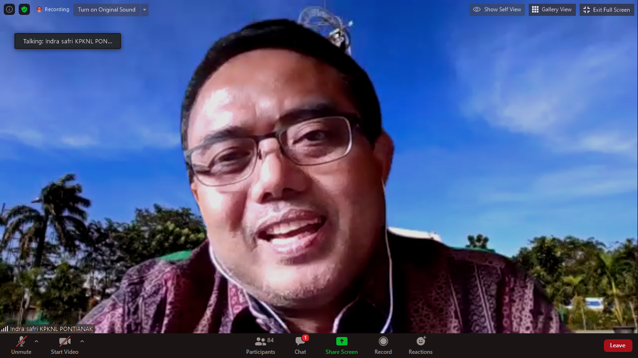This screenshot has width=638, height=358.
Task: Turn on Original Sound
Action: coord(106,10)
